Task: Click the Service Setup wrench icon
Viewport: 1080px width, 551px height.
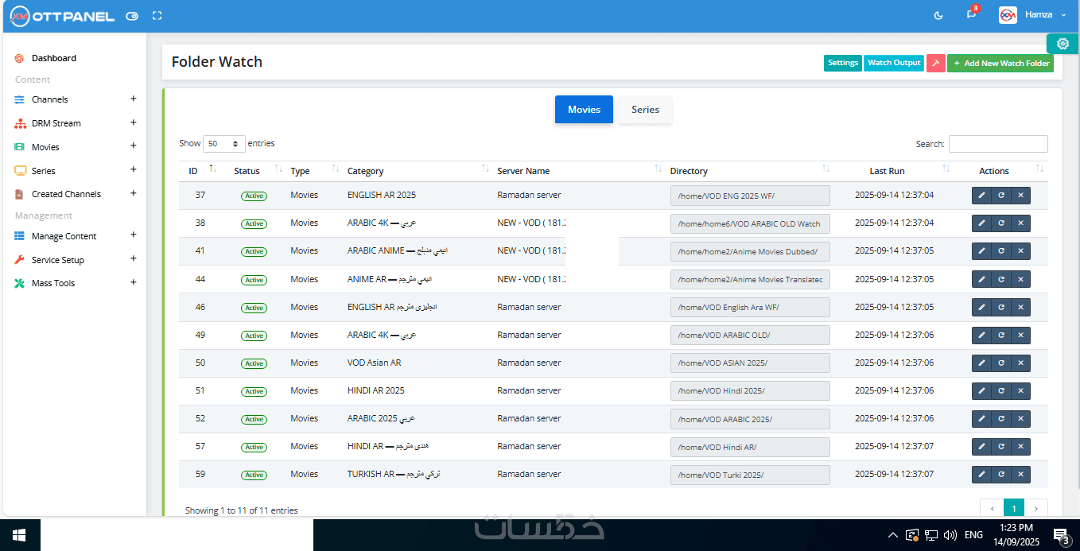Action: click(19, 260)
